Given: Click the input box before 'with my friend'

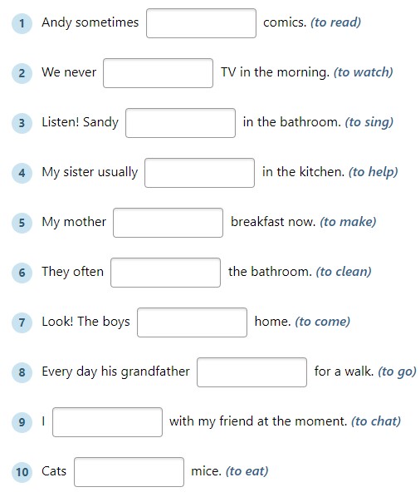Looking at the screenshot, I should pyautogui.click(x=107, y=422).
